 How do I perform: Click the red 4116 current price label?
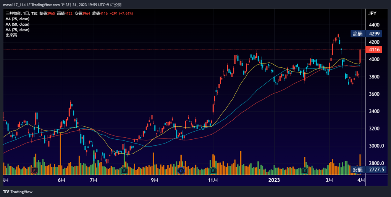coord(375,50)
